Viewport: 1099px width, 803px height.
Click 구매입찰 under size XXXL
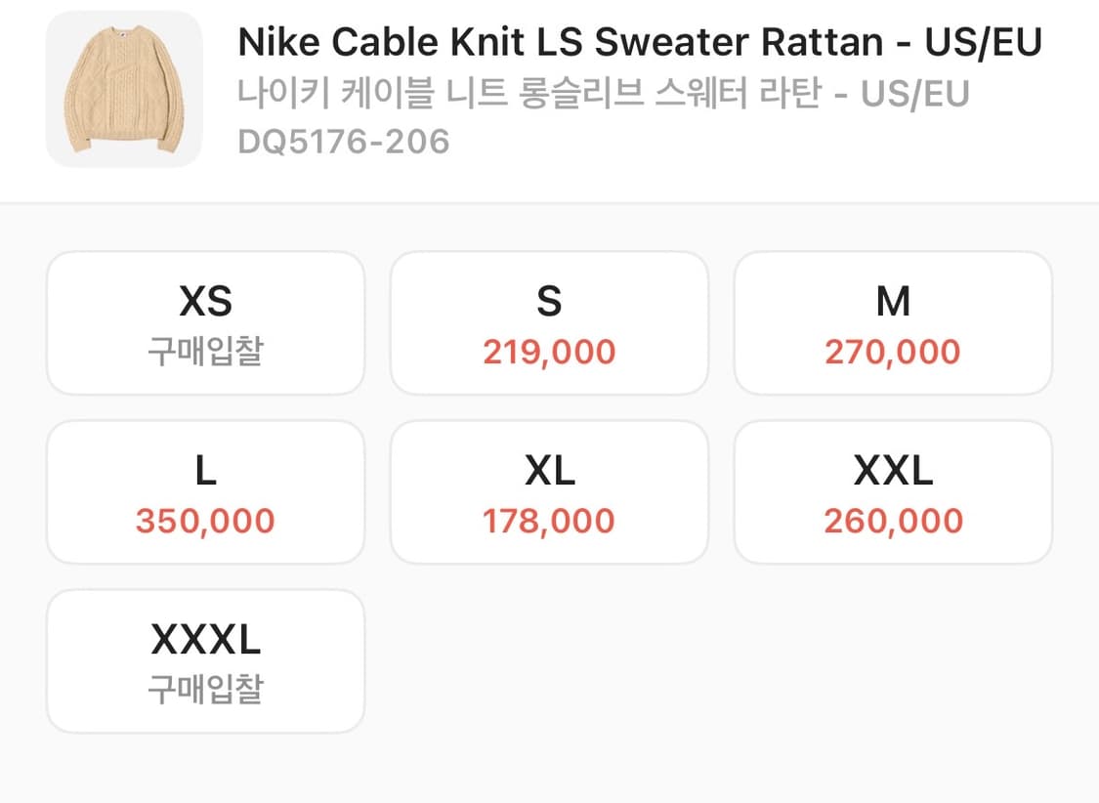coord(205,690)
